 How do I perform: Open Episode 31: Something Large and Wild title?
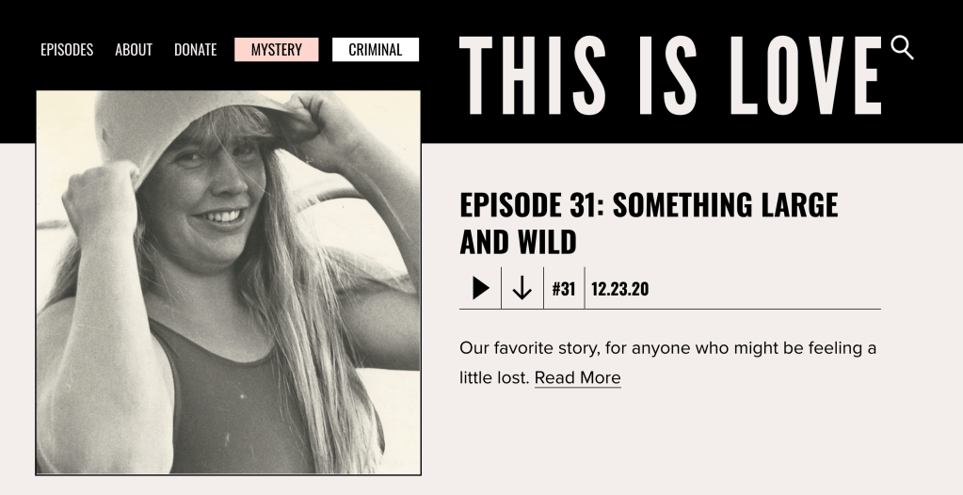click(649, 223)
